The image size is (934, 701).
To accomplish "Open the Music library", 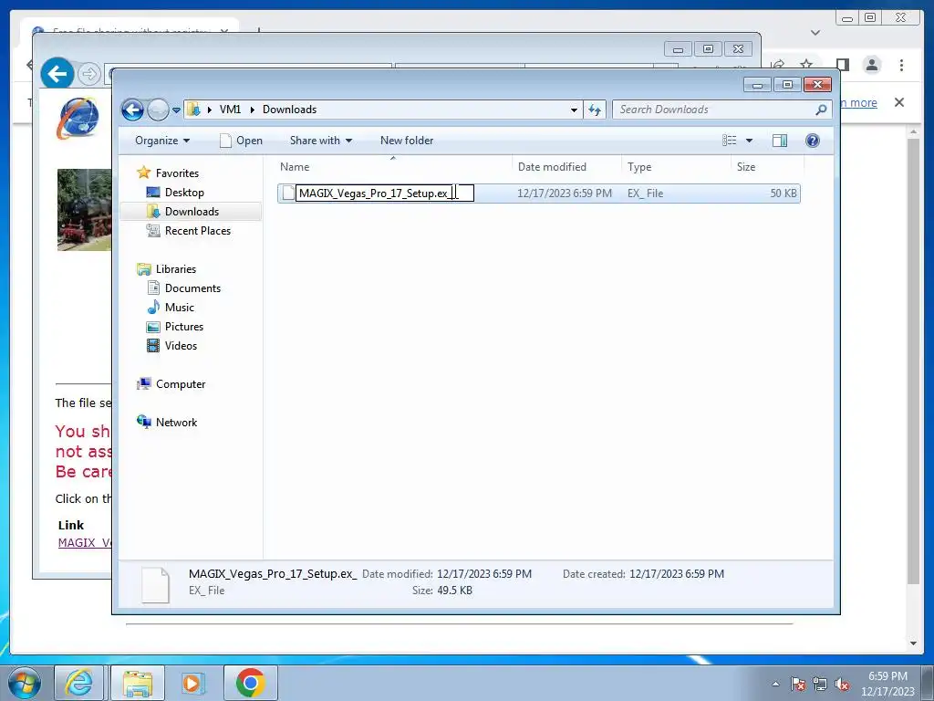I will click(x=180, y=308).
